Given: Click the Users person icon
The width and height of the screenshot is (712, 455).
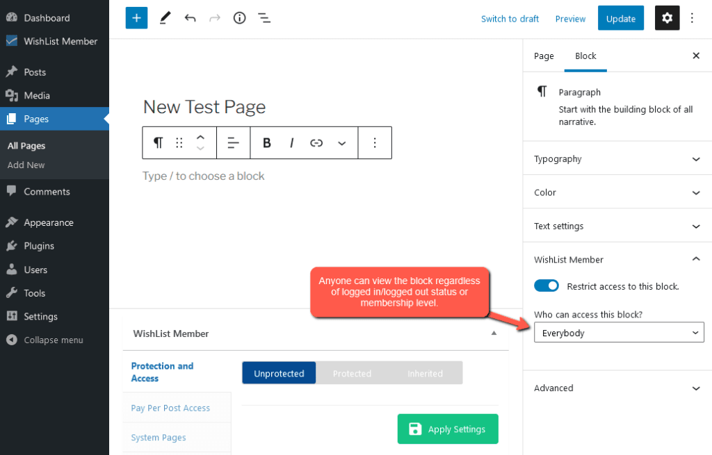Looking at the screenshot, I should point(12,269).
